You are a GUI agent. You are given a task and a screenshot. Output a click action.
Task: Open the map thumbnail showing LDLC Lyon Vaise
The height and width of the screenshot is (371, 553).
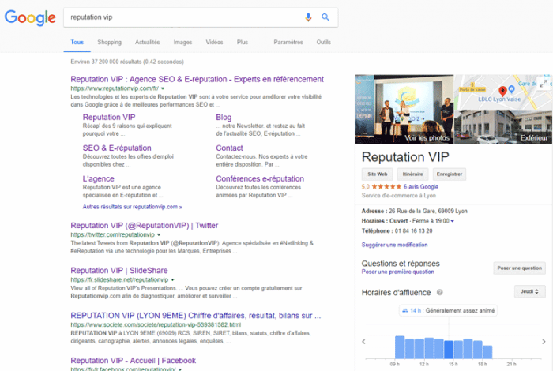(x=503, y=92)
